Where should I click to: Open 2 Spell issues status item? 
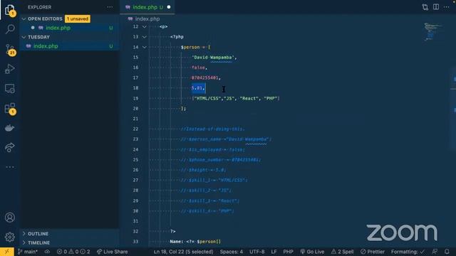click(x=342, y=252)
